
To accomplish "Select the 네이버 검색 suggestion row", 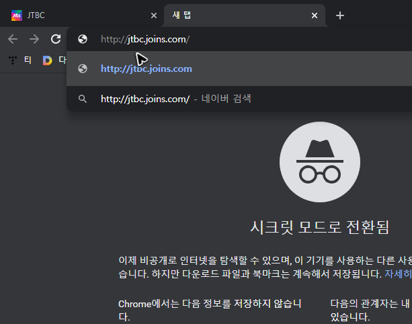I will pos(239,99).
